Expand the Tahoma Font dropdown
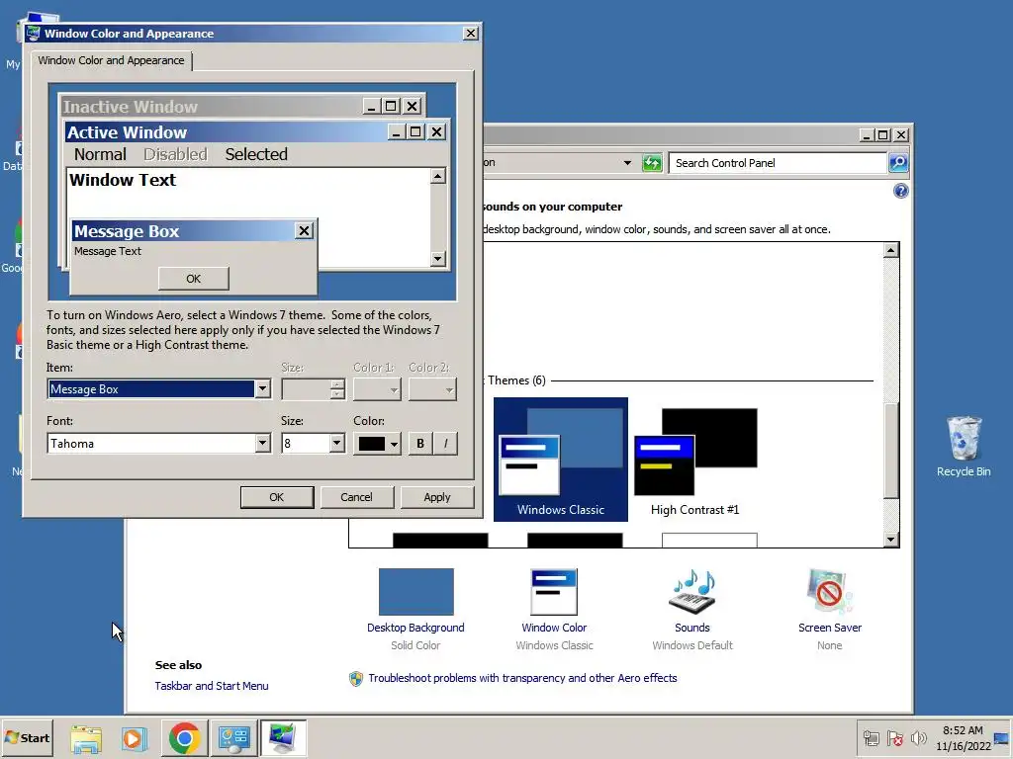1013x759 pixels. (x=262, y=444)
